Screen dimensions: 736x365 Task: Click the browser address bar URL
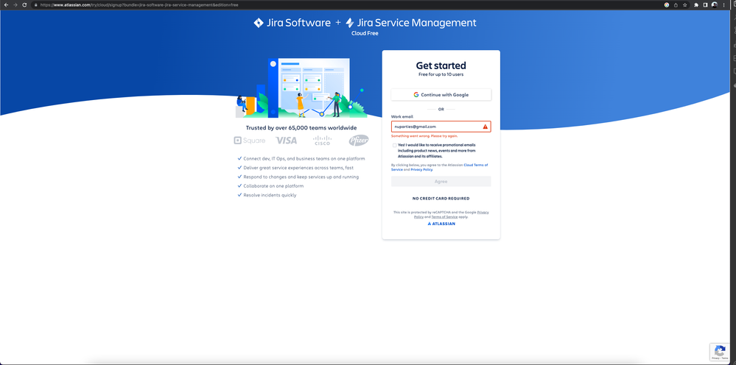139,4
